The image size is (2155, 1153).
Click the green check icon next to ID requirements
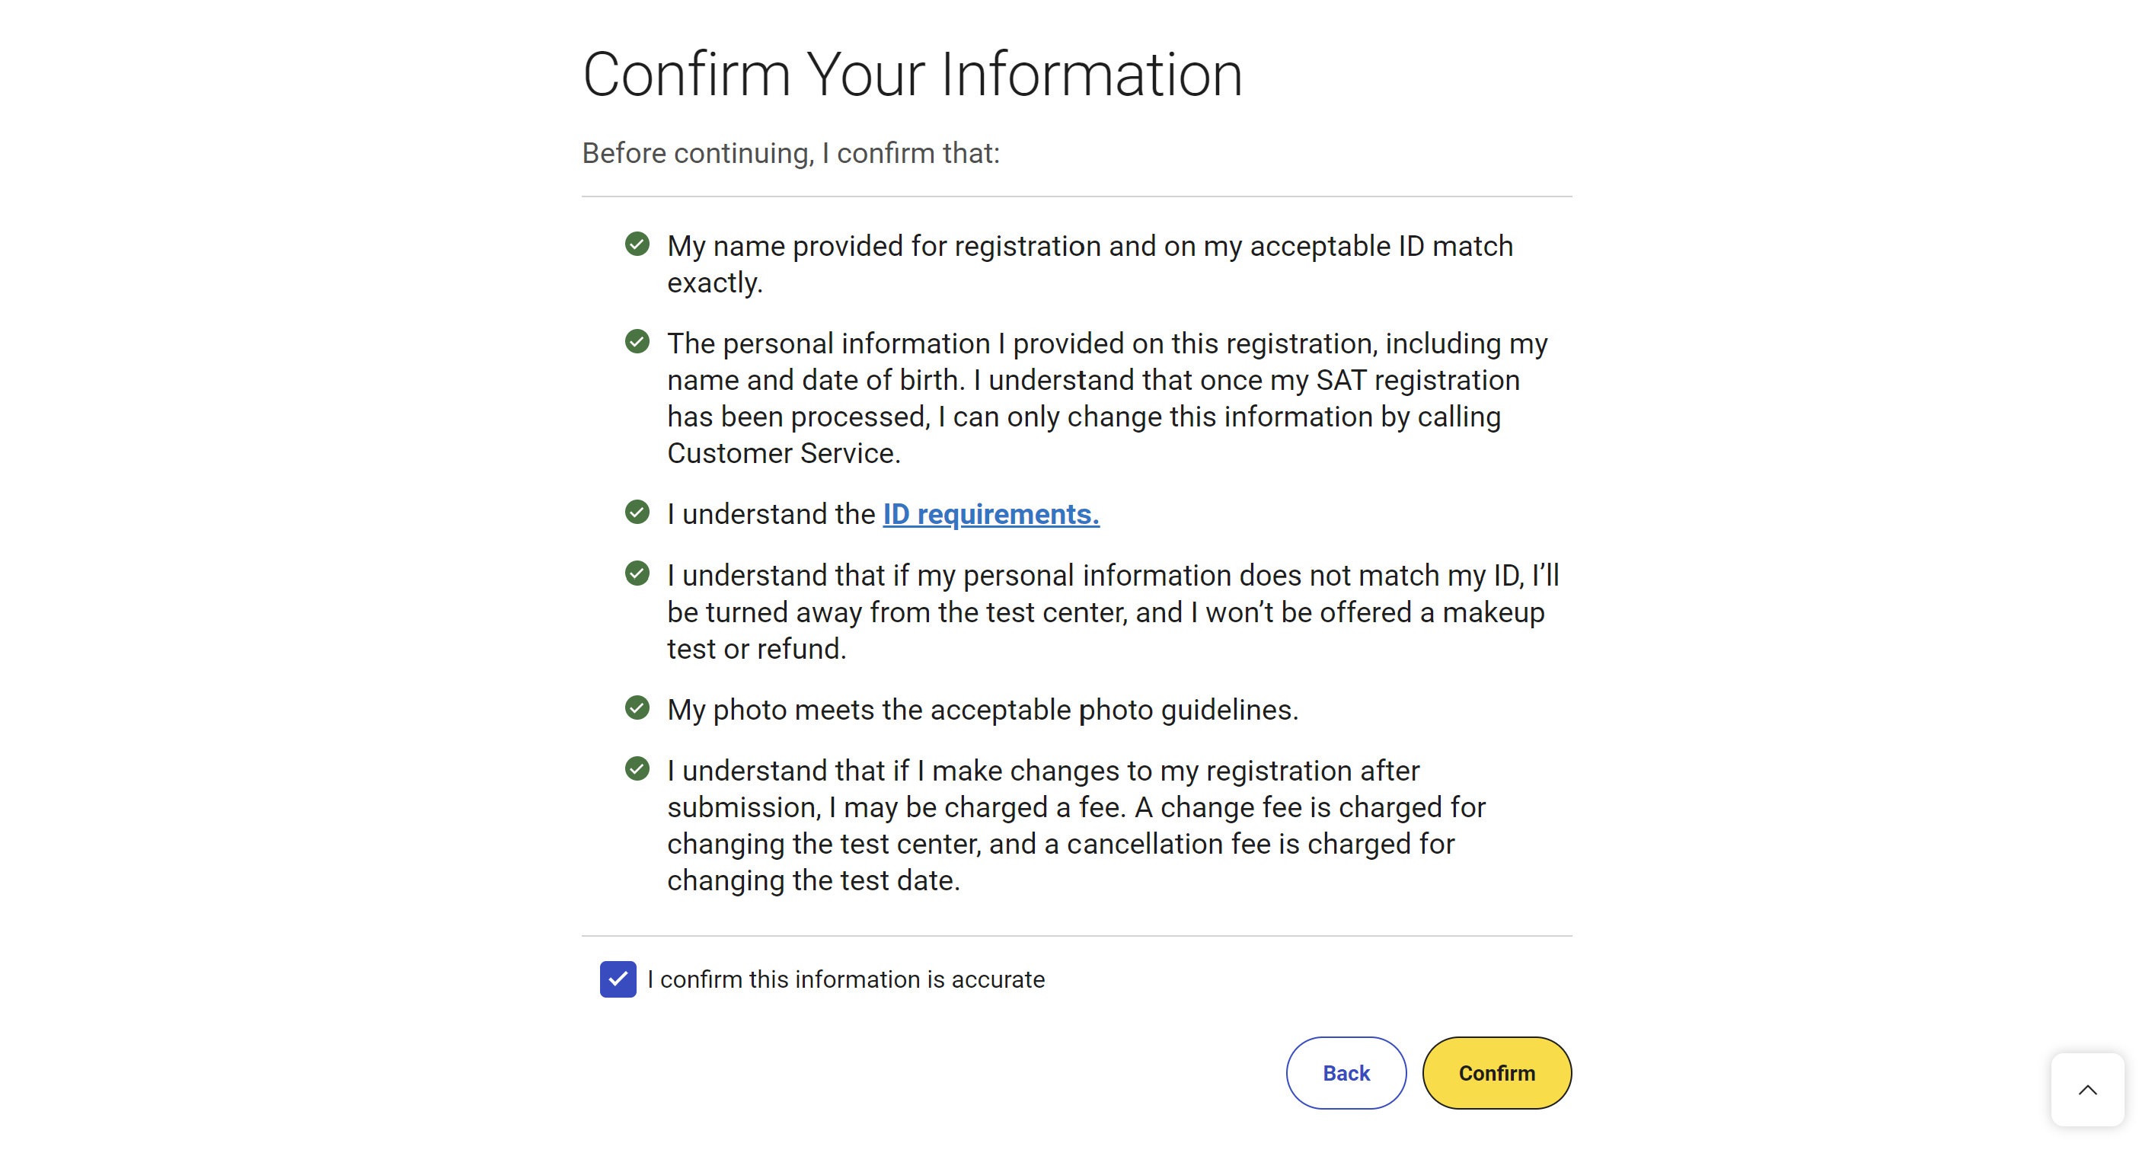[x=637, y=511]
